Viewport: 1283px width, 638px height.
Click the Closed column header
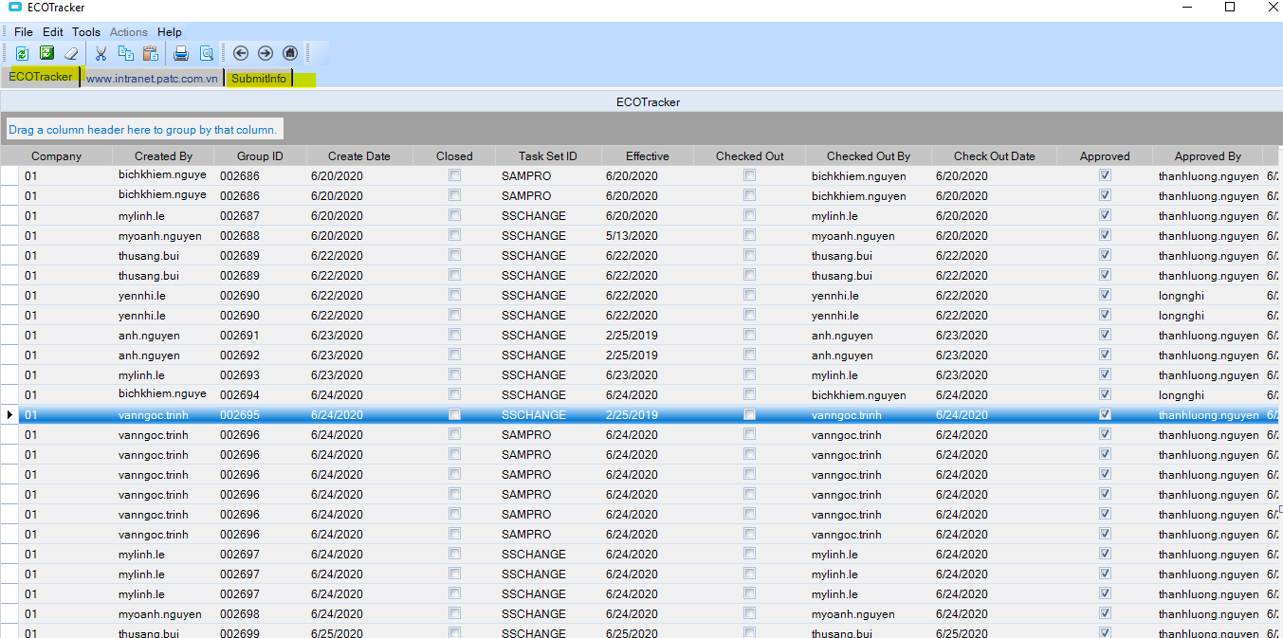coord(454,156)
